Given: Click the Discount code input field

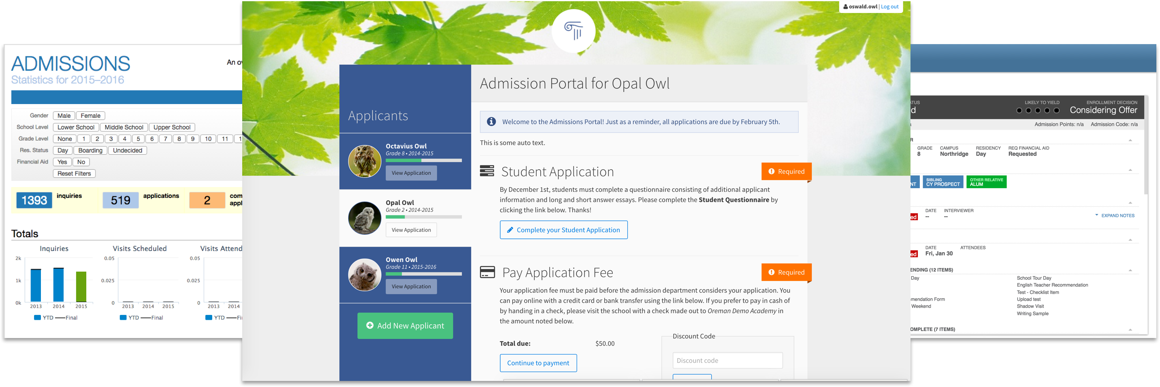Looking at the screenshot, I should 727,360.
